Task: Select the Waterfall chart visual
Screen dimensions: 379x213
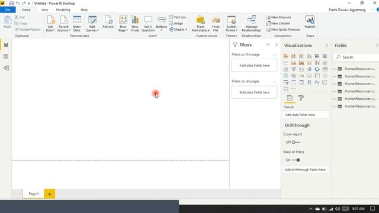Action: (285, 69)
